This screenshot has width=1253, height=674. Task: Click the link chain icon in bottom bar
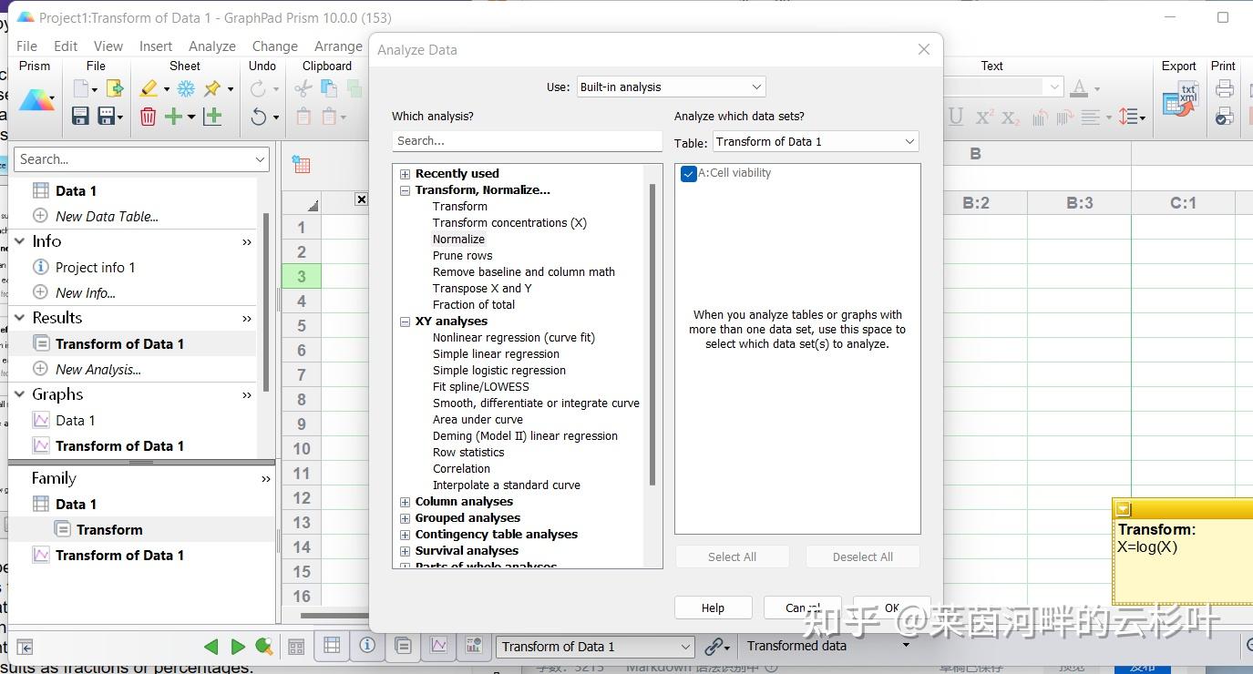click(714, 647)
